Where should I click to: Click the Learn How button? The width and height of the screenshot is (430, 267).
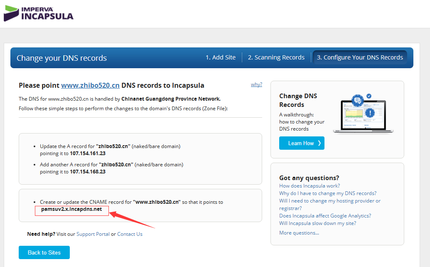point(302,143)
